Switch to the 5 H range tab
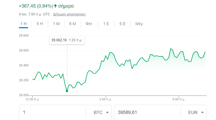The height and width of the screenshot is (120, 216). click(x=40, y=24)
